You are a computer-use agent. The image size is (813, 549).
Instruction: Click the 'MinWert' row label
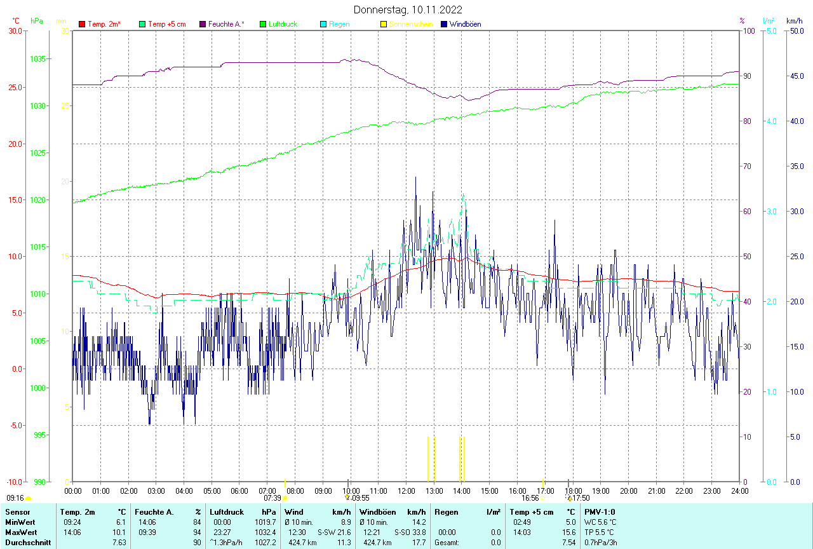pos(20,522)
